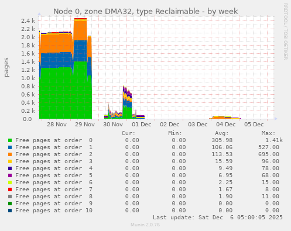Viewport: 291px width, 231px height.
Task: Click the dark green order 9 swatch
Action: (x=10, y=204)
